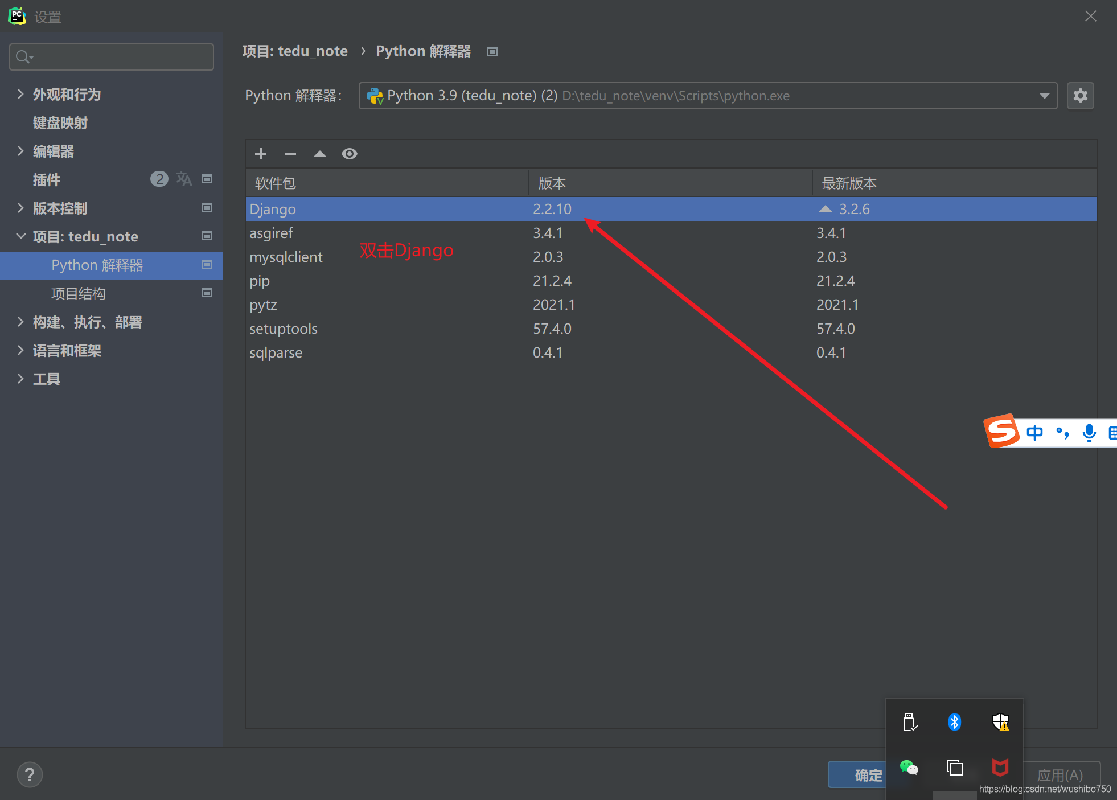Click the WeChat icon in system tray
Screen dimensions: 1117x800
[x=909, y=768]
